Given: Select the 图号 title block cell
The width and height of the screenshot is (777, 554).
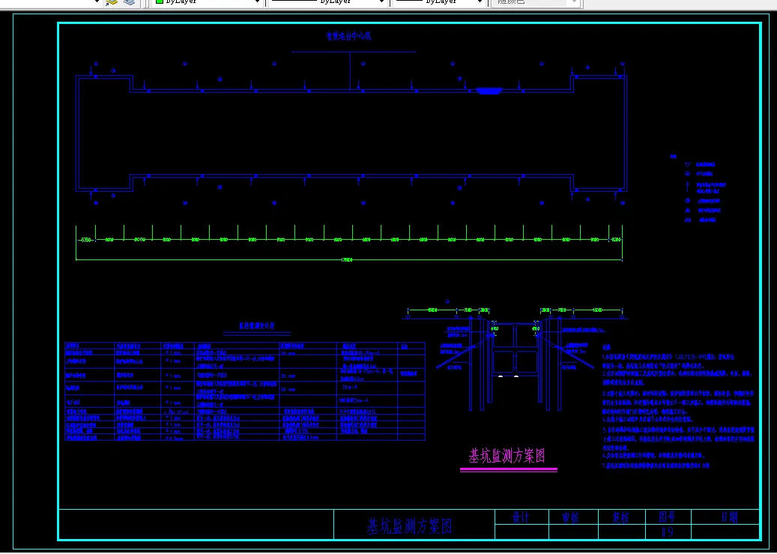Looking at the screenshot, I should tap(667, 517).
